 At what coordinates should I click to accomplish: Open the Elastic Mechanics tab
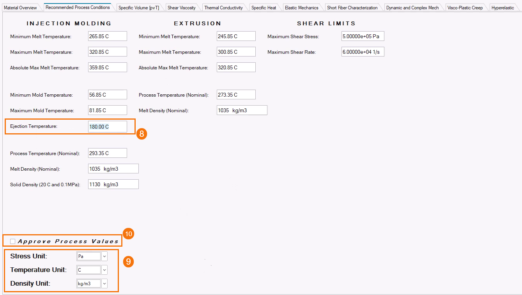click(302, 8)
